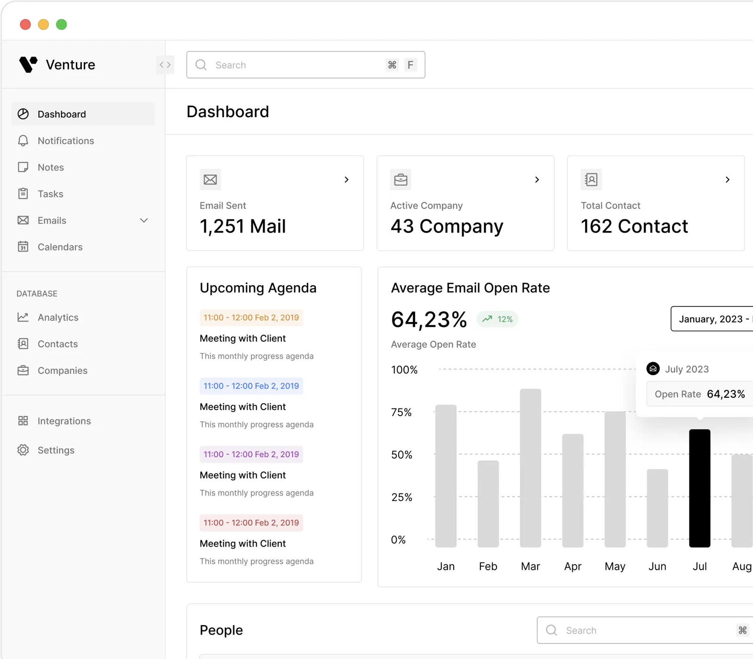Screen dimensions: 753x659
Task: Click the magnifier icon in top search bar
Action: (201, 65)
